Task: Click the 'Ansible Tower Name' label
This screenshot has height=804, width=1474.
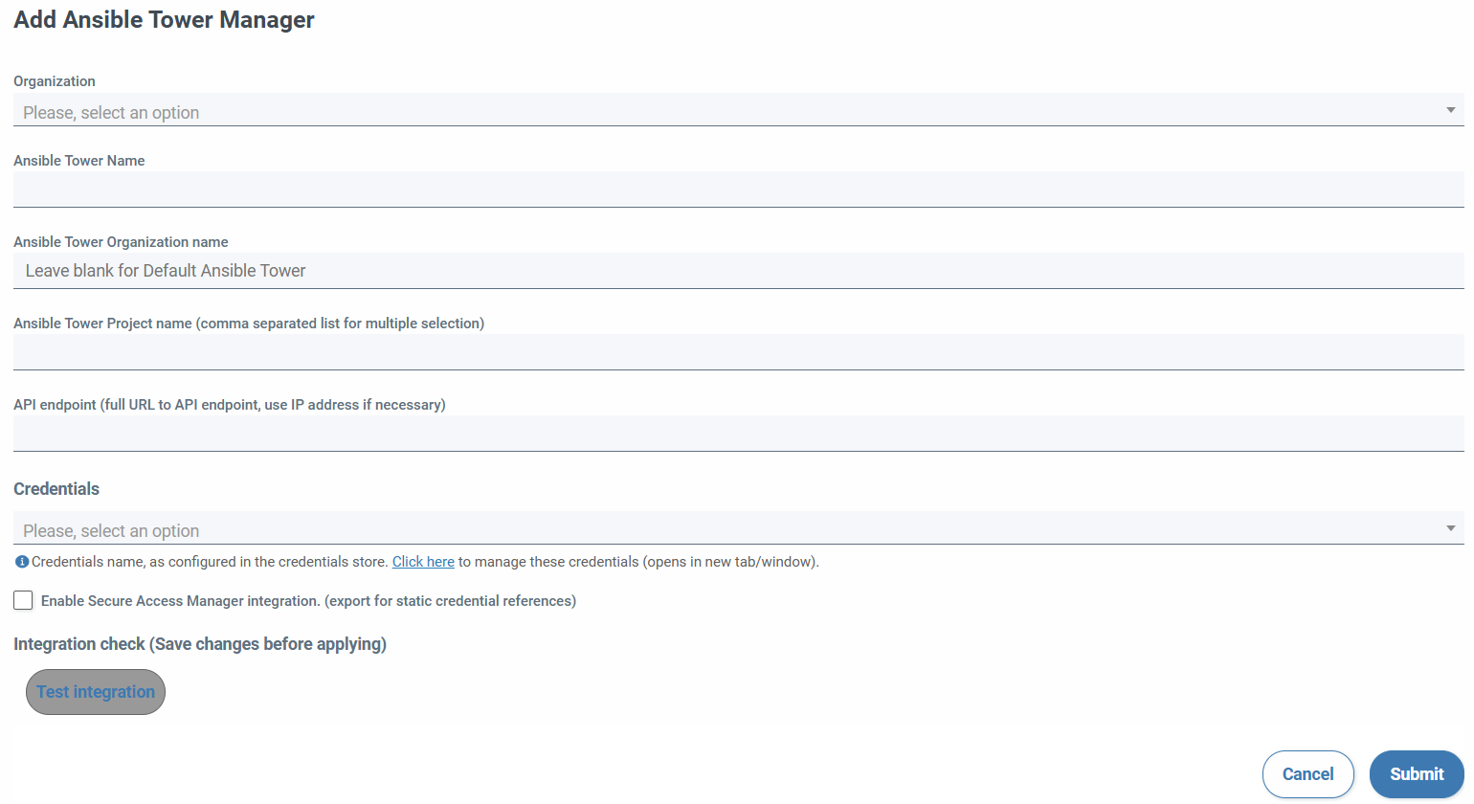Action: [79, 161]
